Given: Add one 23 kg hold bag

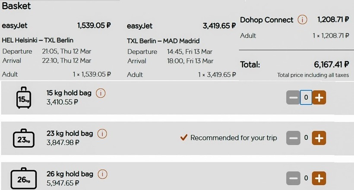Looking at the screenshot, I should pos(319,138).
